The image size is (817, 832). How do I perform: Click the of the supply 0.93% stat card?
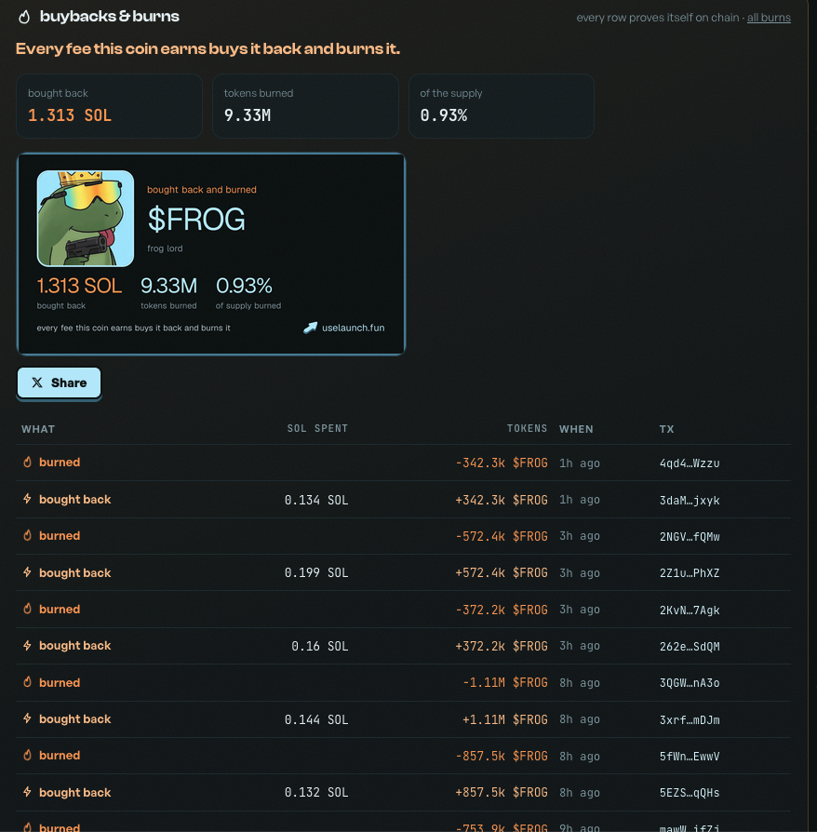coord(502,106)
